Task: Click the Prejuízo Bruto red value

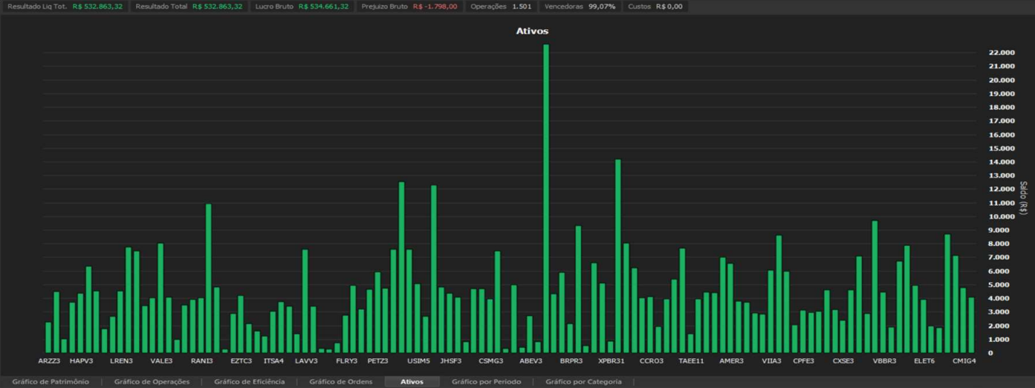Action: click(435, 7)
